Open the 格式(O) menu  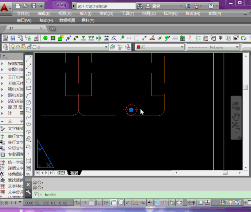coord(106,13)
